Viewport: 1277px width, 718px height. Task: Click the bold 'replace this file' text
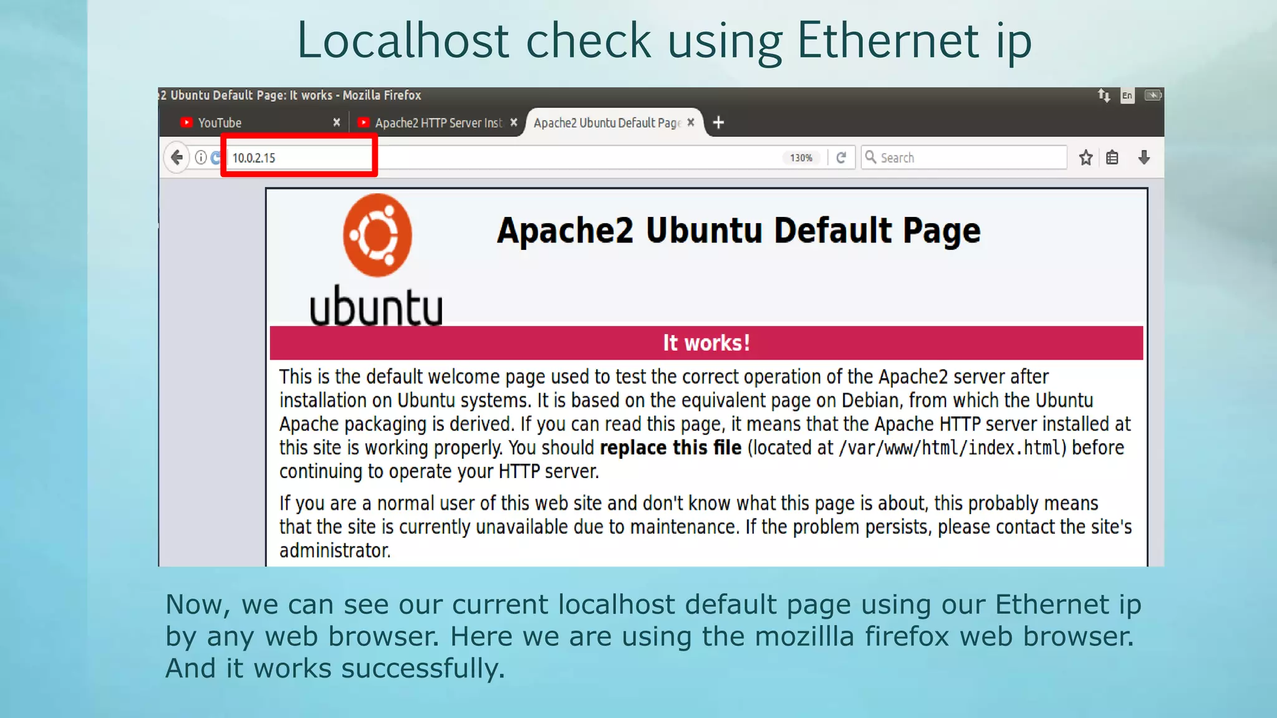click(x=670, y=448)
